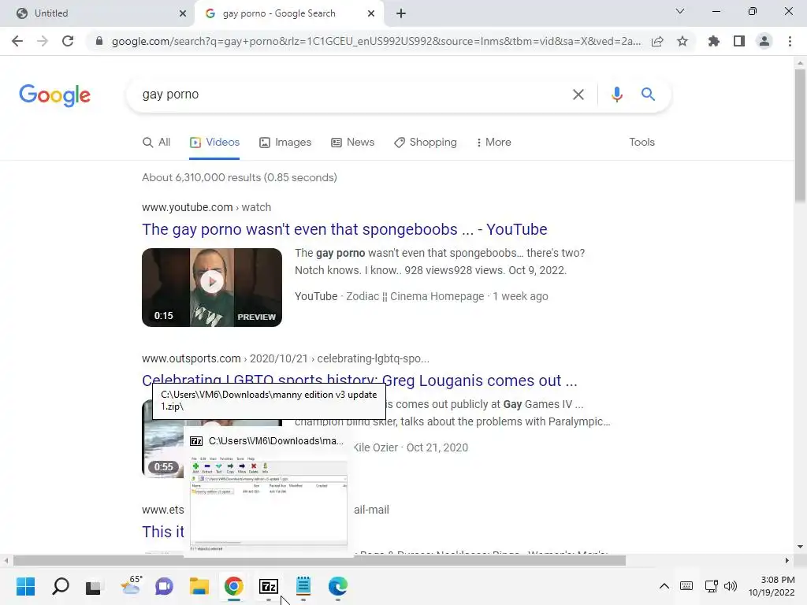The height and width of the screenshot is (605, 807).
Task: Close the Google Search tab
Action: 371,13
